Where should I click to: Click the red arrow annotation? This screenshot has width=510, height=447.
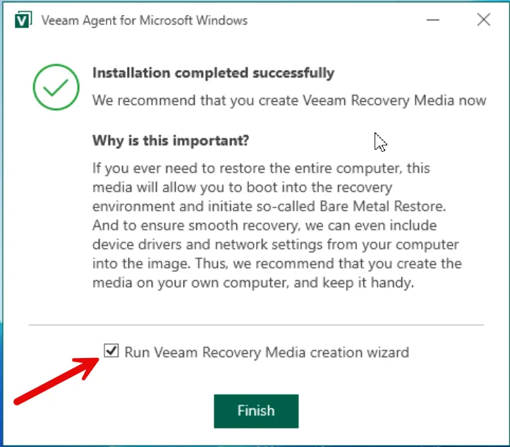58,380
